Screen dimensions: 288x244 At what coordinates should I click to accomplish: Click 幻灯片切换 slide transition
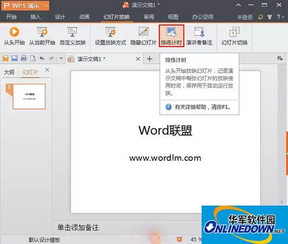234,37
